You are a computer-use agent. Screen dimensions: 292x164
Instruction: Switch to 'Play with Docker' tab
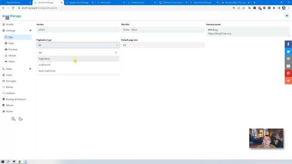click(16, 3)
